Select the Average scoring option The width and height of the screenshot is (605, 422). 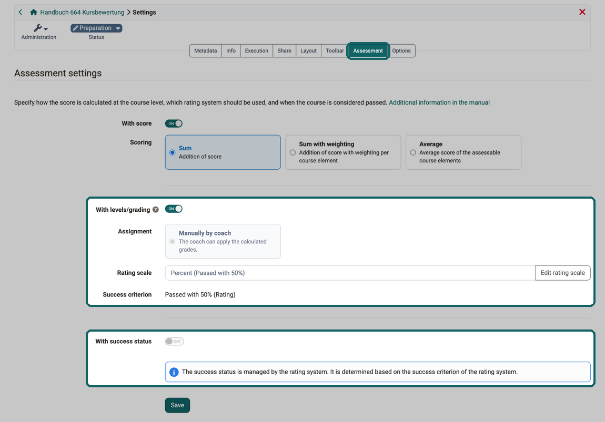click(463, 152)
